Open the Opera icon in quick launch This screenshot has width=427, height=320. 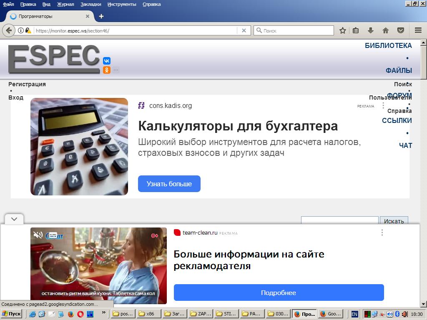tap(80, 314)
